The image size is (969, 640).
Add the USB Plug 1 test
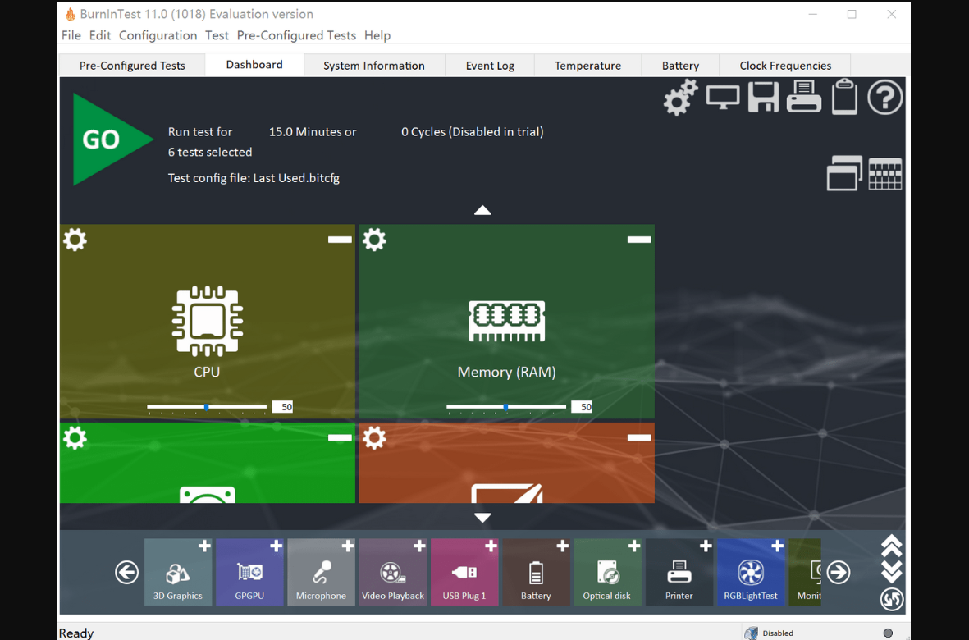tap(491, 546)
